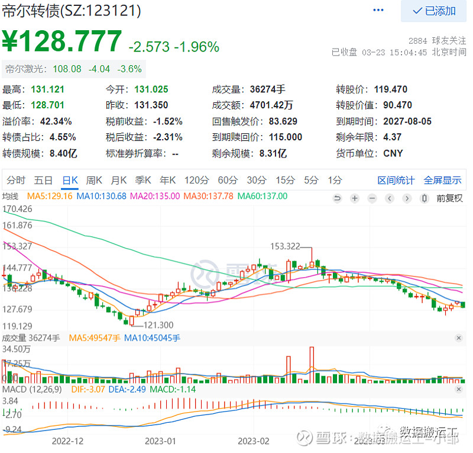Viewport: 473px width, 453px height.
Task: Zoom out the K-line chart
Action: [x=372, y=198]
